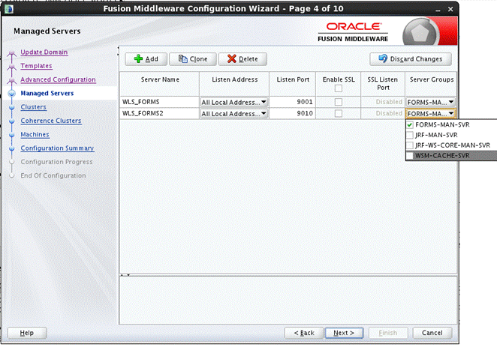Check JRF-MAN-SVR server group
Image resolution: width=497 pixels, height=347 pixels.
(x=410, y=135)
